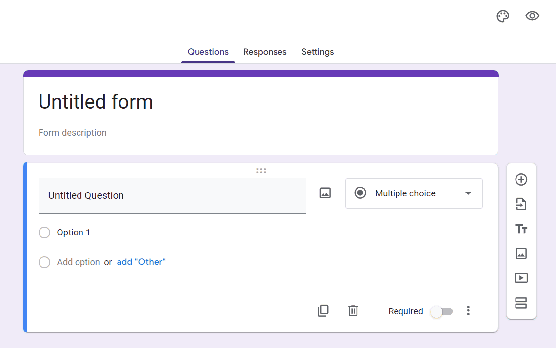Toggle the Required switch

tap(441, 311)
